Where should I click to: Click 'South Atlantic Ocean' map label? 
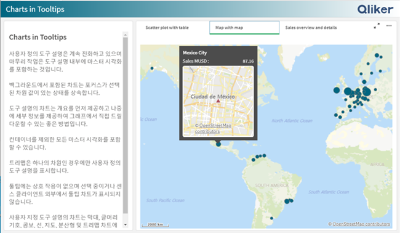coord(329,192)
